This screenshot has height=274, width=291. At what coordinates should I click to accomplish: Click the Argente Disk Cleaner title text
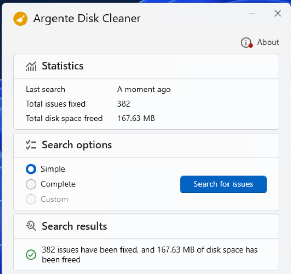coord(86,19)
